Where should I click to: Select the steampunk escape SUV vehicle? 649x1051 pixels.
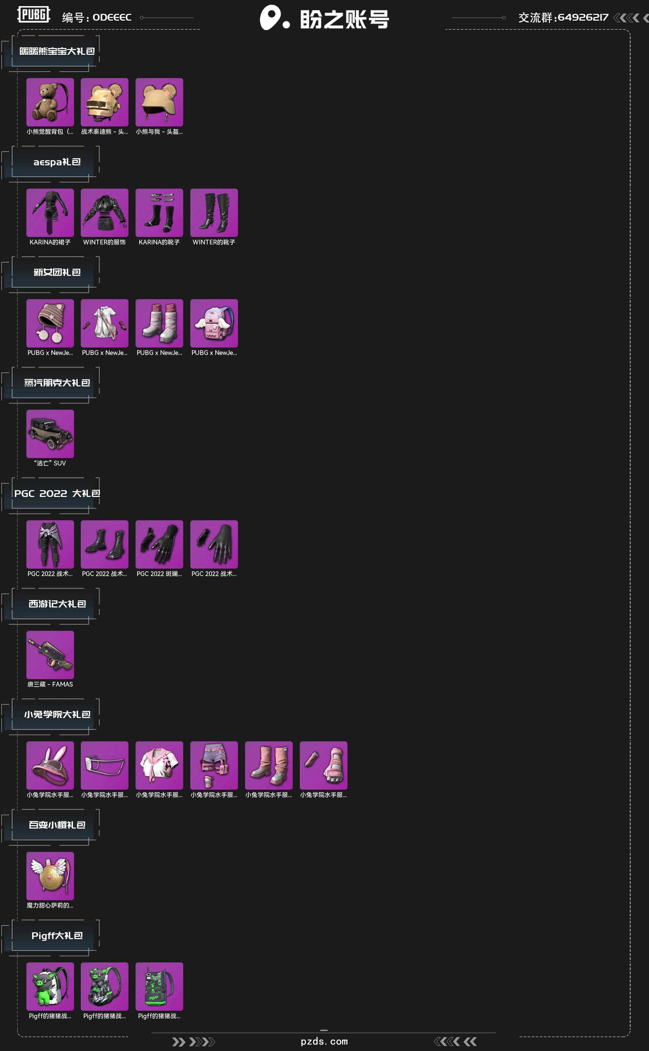click(x=50, y=433)
